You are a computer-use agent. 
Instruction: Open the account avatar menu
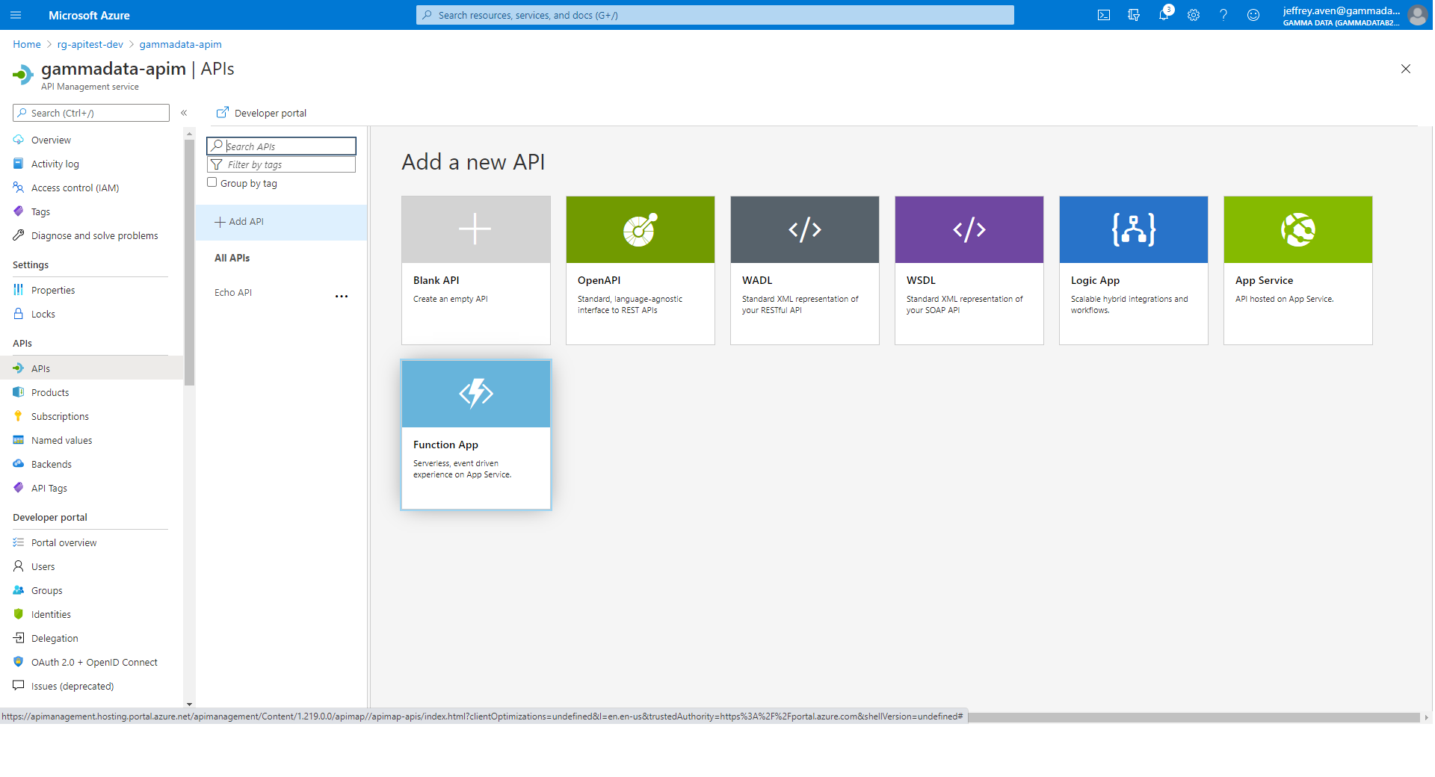click(x=1417, y=15)
